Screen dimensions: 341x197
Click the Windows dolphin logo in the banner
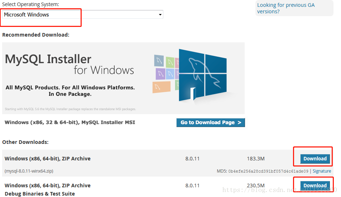pos(202,75)
